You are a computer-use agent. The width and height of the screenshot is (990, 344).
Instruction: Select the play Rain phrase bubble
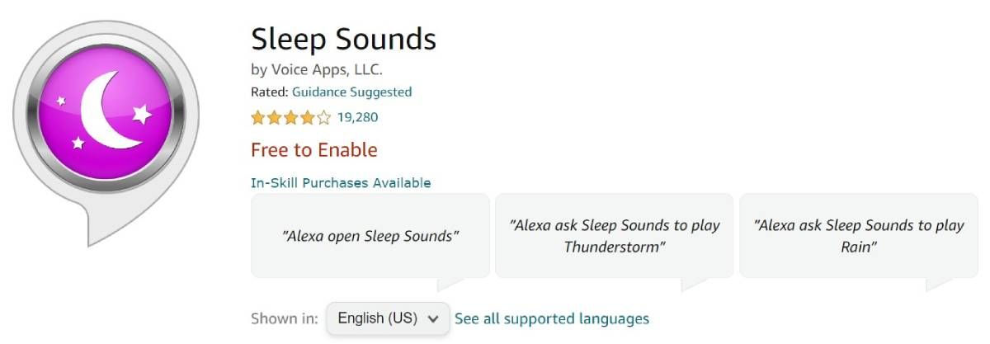point(859,236)
